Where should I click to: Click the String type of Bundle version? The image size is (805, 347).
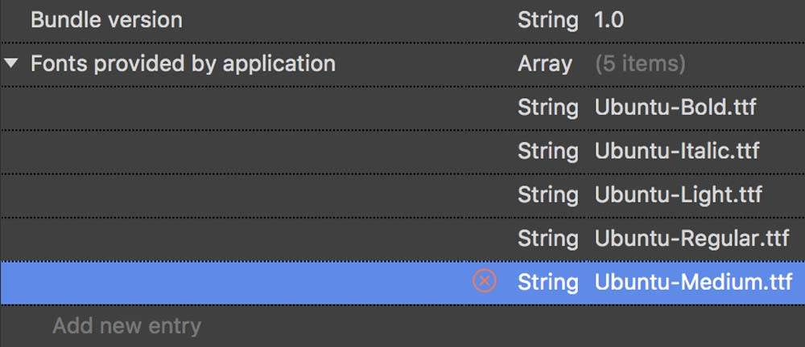(547, 20)
